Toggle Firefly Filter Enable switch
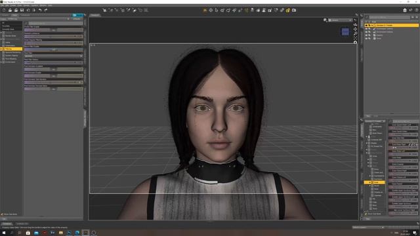 54,30
